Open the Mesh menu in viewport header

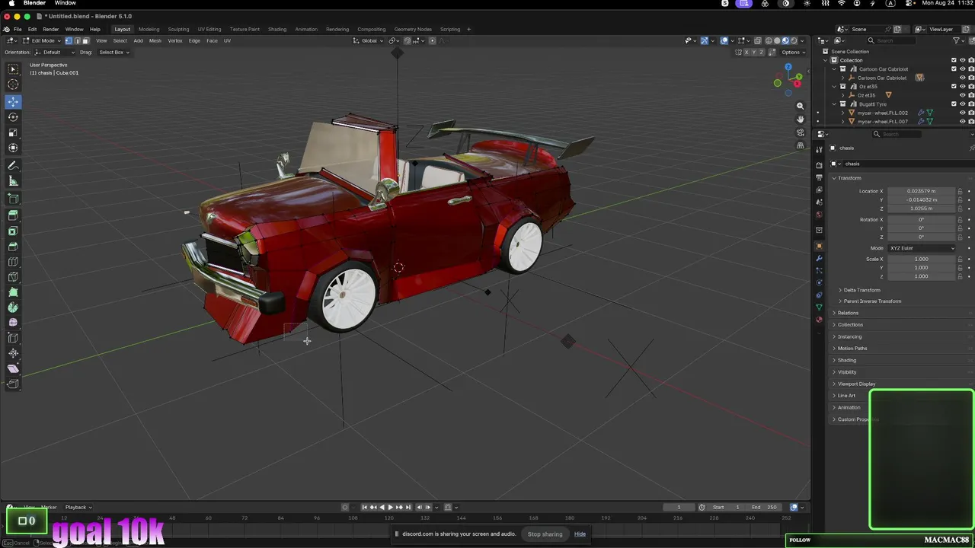(155, 40)
